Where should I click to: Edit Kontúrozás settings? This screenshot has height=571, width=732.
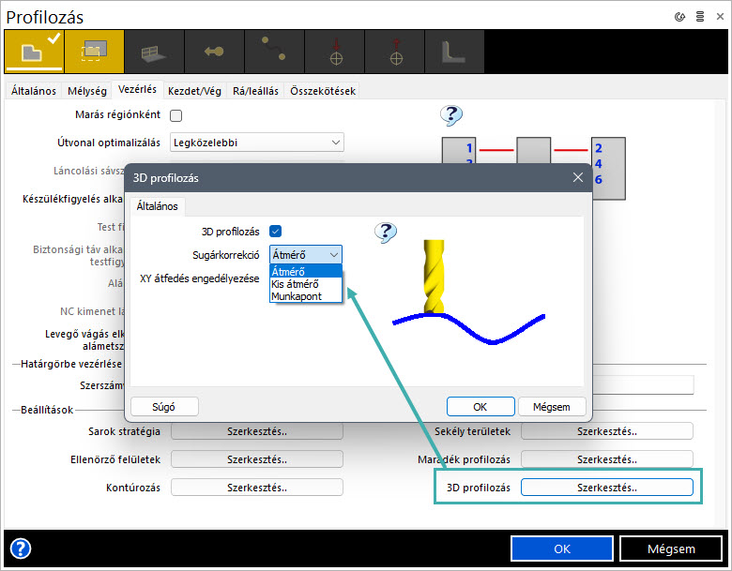pyautogui.click(x=257, y=488)
